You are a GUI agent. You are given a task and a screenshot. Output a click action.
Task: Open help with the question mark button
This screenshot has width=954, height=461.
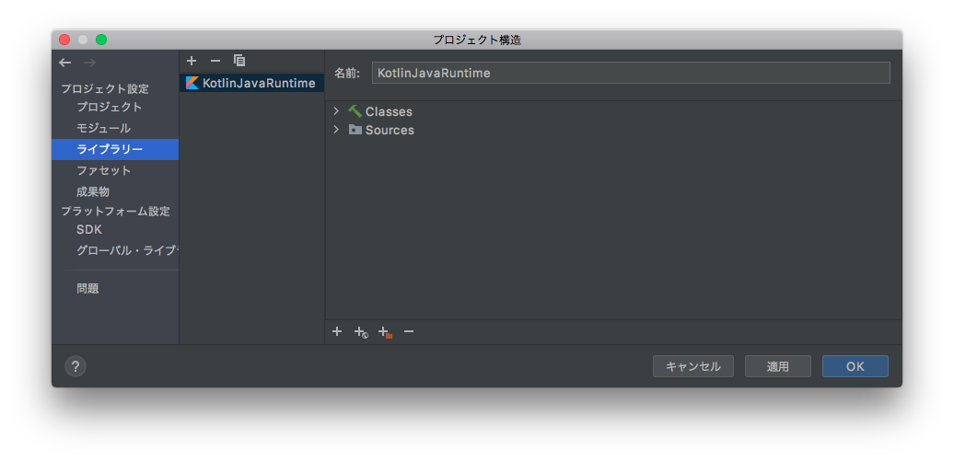(76, 366)
